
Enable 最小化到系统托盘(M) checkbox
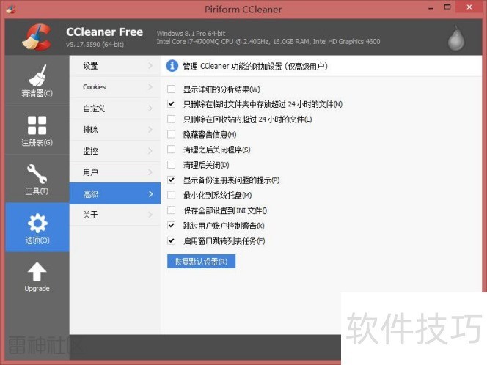pyautogui.click(x=171, y=195)
